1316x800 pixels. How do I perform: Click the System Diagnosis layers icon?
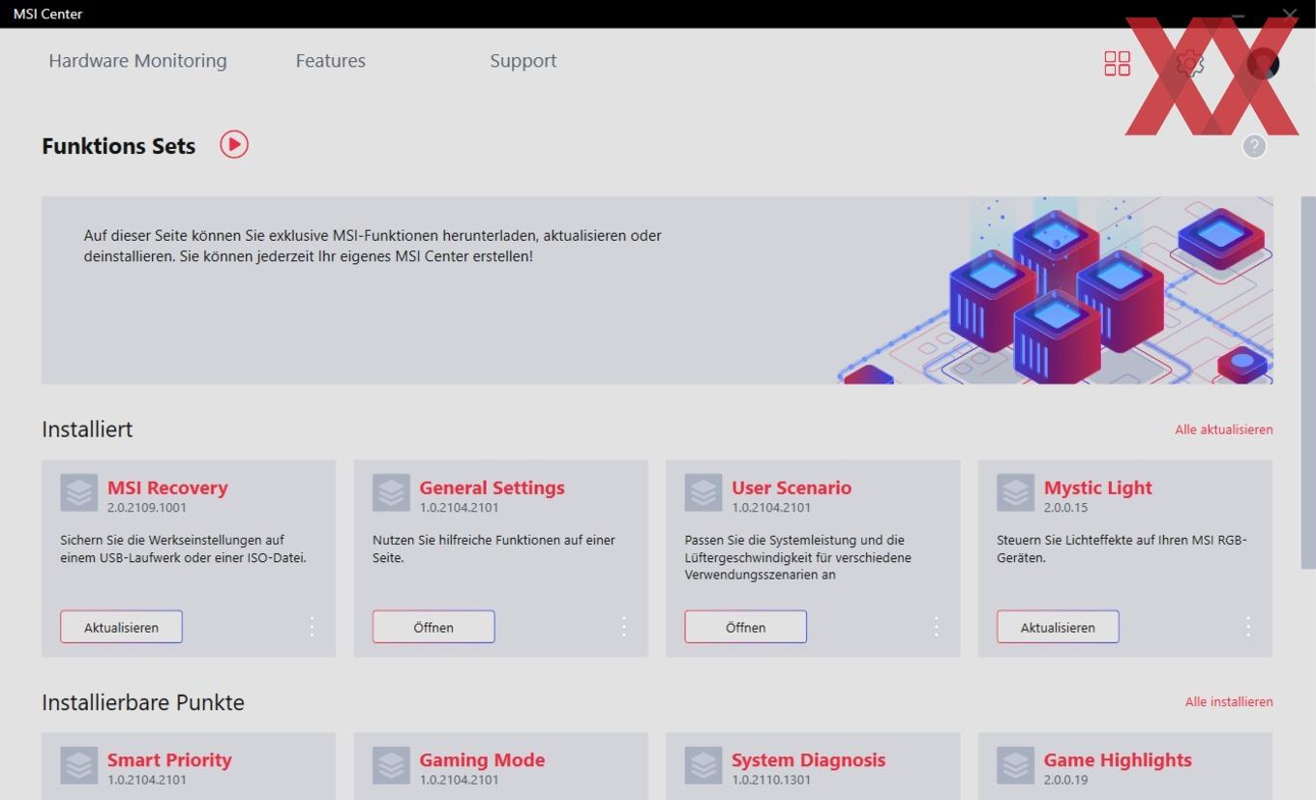tap(703, 765)
